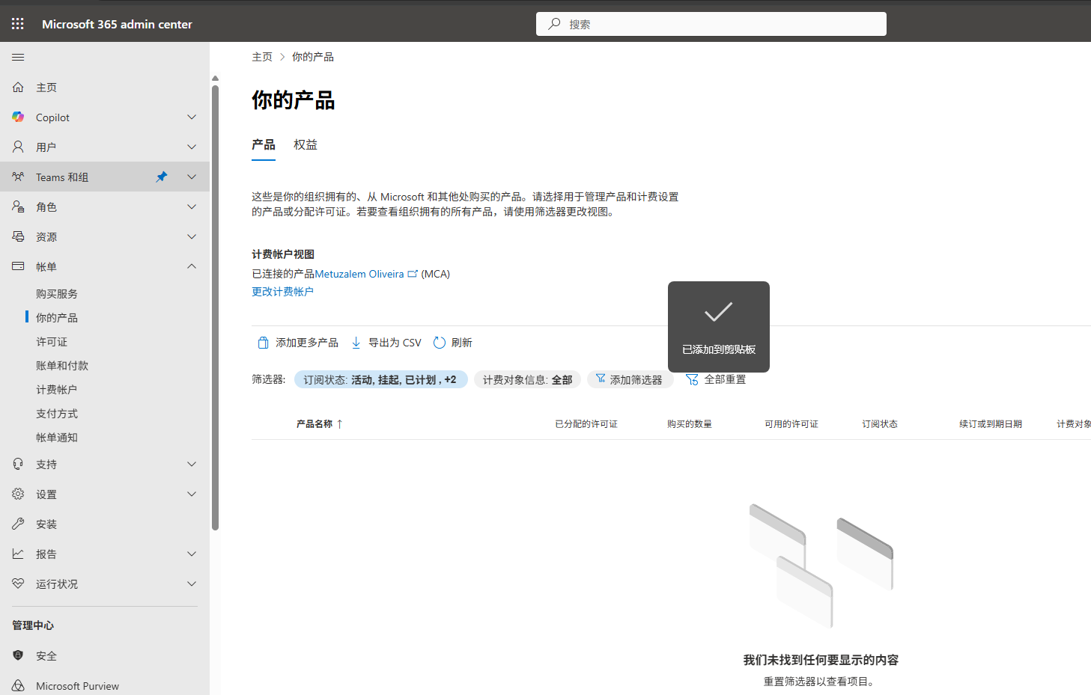Click the Microsoft Purview icon
This screenshot has width=1091, height=695.
point(18,685)
